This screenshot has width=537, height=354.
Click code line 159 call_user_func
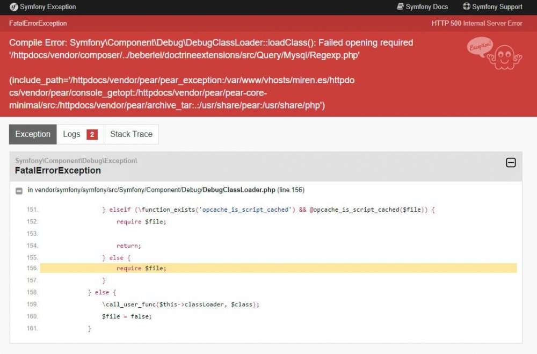(180, 304)
